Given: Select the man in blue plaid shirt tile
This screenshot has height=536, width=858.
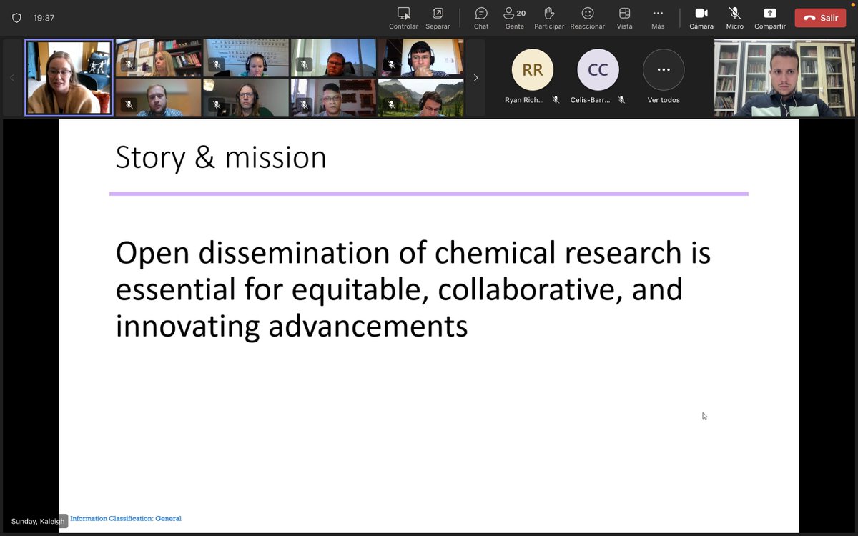Looking at the screenshot, I should 159,98.
